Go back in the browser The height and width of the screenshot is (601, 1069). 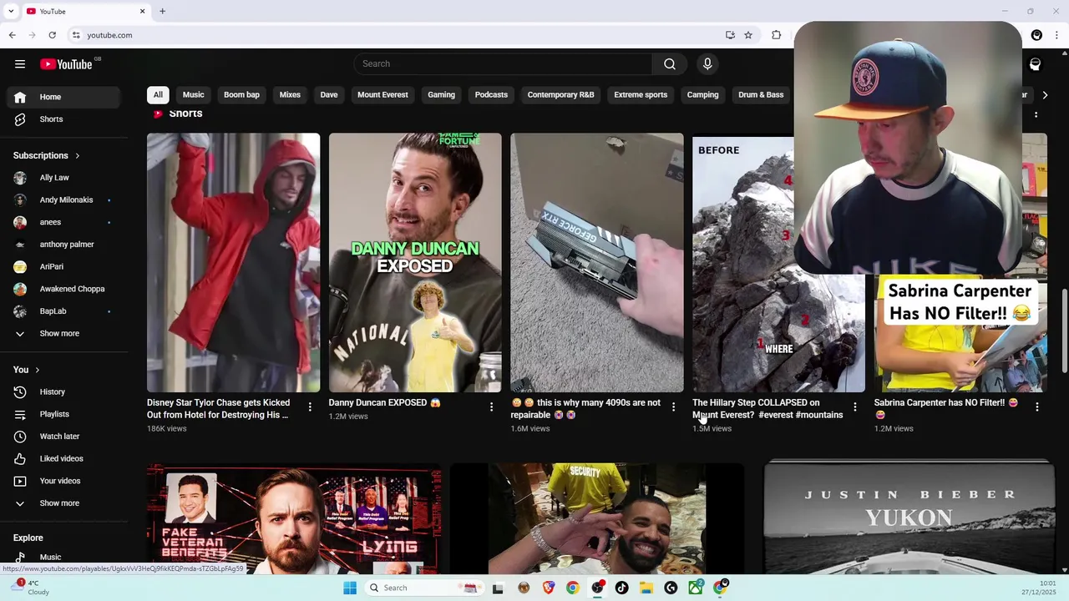click(12, 35)
